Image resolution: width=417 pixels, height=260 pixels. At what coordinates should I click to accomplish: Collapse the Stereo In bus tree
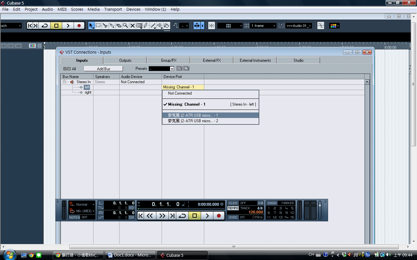pos(65,82)
